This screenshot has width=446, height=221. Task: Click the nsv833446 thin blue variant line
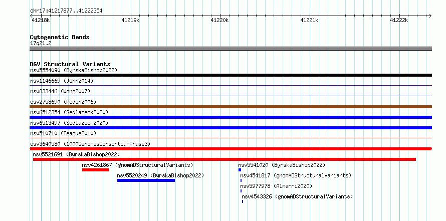click(x=231, y=96)
